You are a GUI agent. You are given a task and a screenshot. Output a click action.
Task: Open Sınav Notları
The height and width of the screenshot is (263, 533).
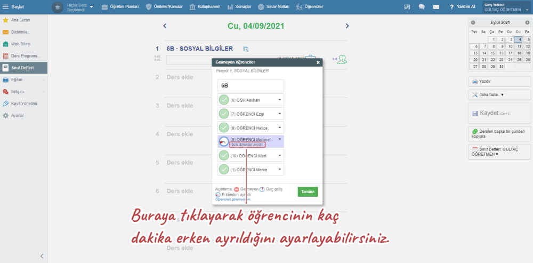coord(273,7)
